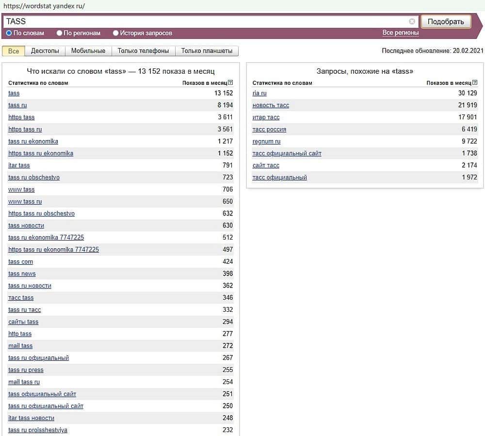Click the help icon in the left table header
The image size is (485, 436).
230,82
